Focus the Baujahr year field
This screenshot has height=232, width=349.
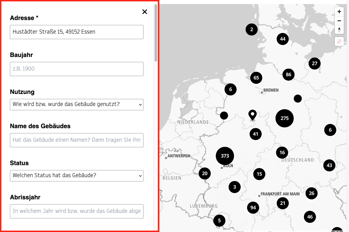(x=77, y=69)
